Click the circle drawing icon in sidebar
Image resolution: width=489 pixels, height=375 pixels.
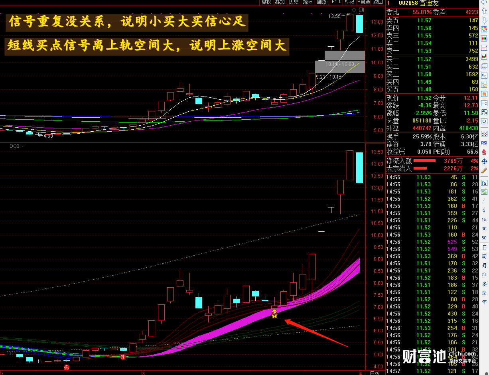(x=484, y=121)
